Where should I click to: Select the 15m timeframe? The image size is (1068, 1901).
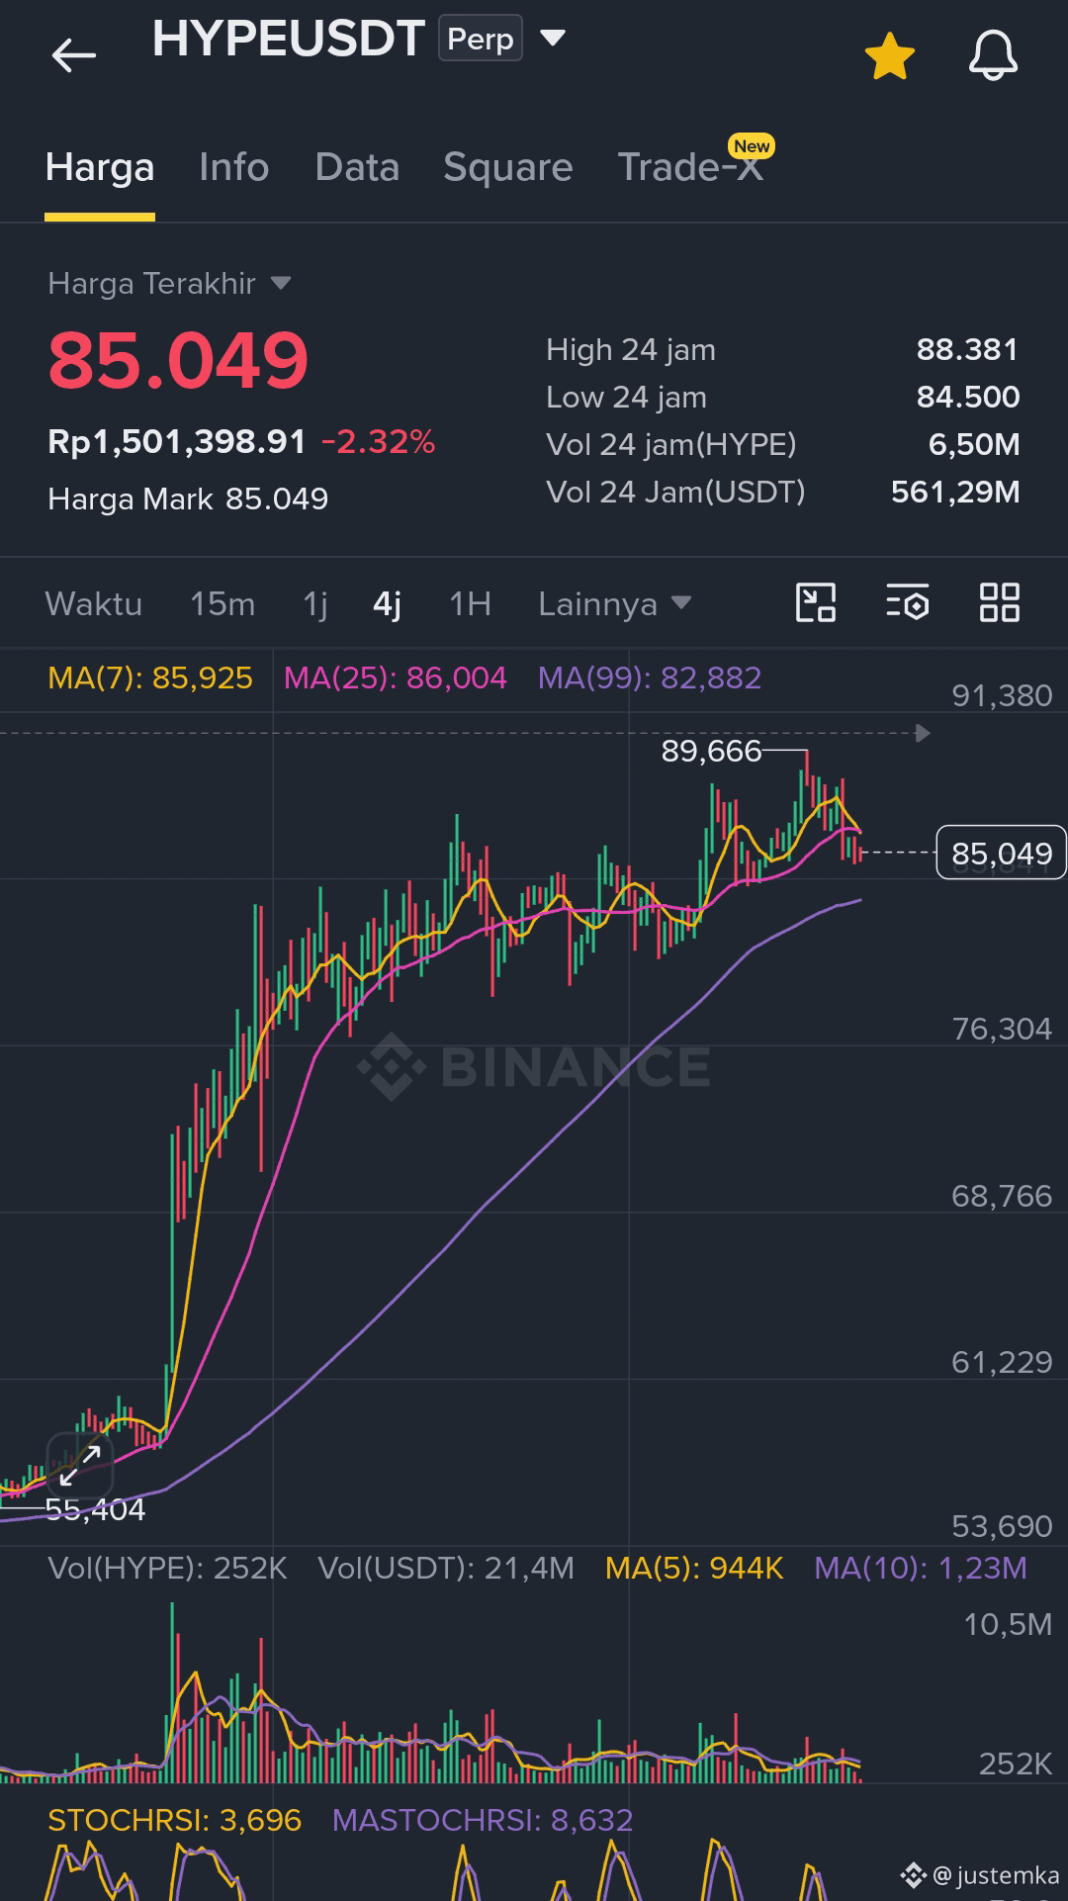click(222, 603)
